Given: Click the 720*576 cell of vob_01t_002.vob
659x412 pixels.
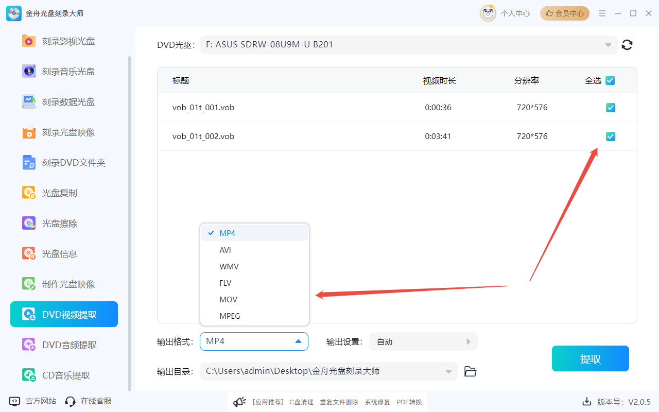Looking at the screenshot, I should (x=532, y=136).
